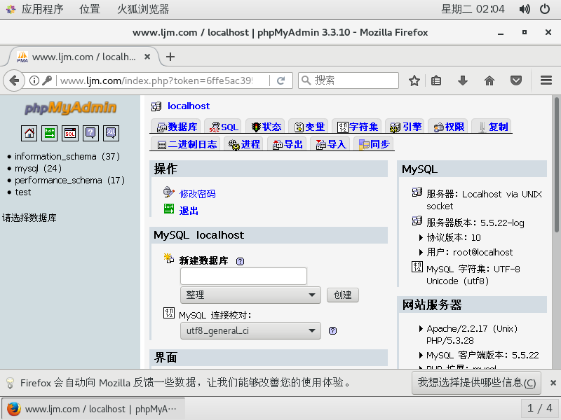This screenshot has height=420, width=561.
Task: Click the clock 星期二 02:04
Action: (x=473, y=9)
